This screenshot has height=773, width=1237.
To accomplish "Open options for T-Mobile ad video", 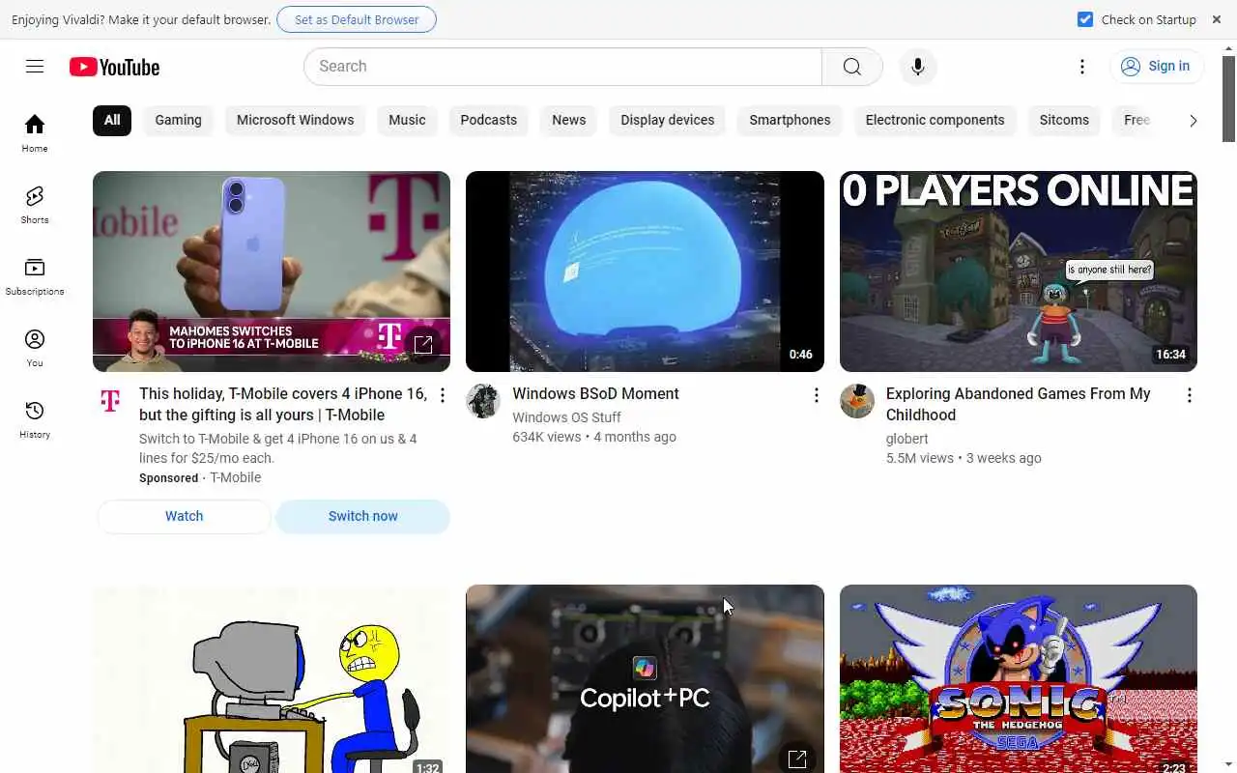I will coord(443,395).
